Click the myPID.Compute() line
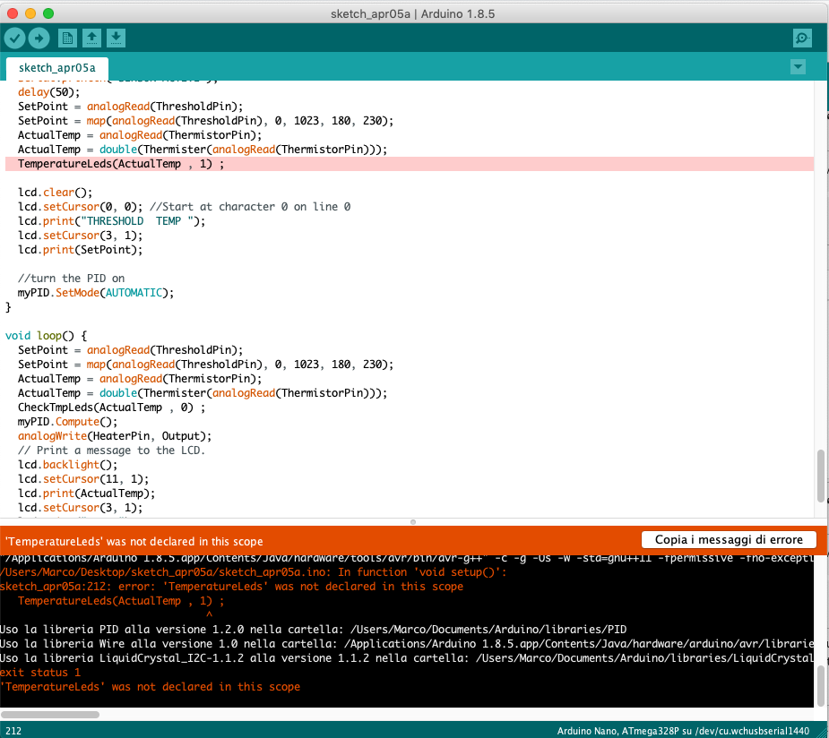 (x=66, y=422)
